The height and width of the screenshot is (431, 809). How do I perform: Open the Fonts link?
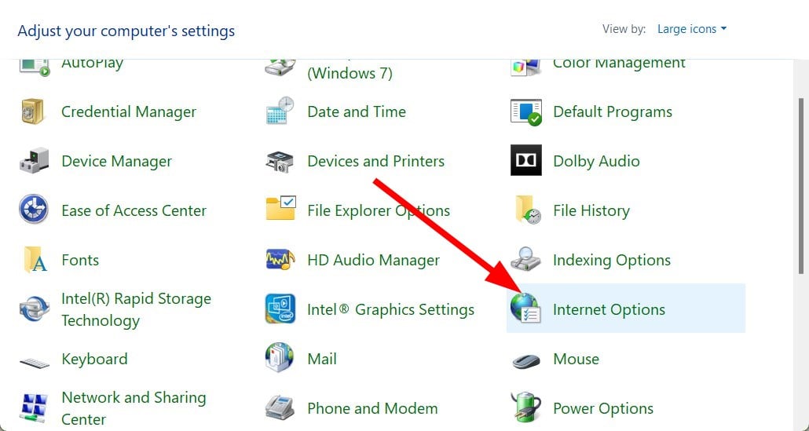coord(80,261)
